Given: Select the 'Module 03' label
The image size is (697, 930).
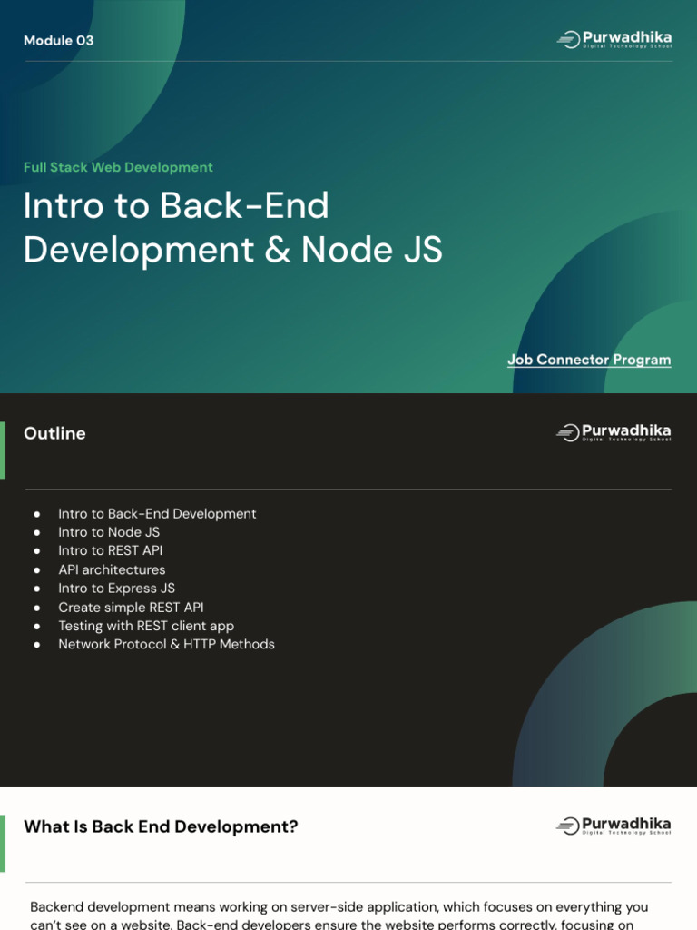Looking at the screenshot, I should point(59,40).
